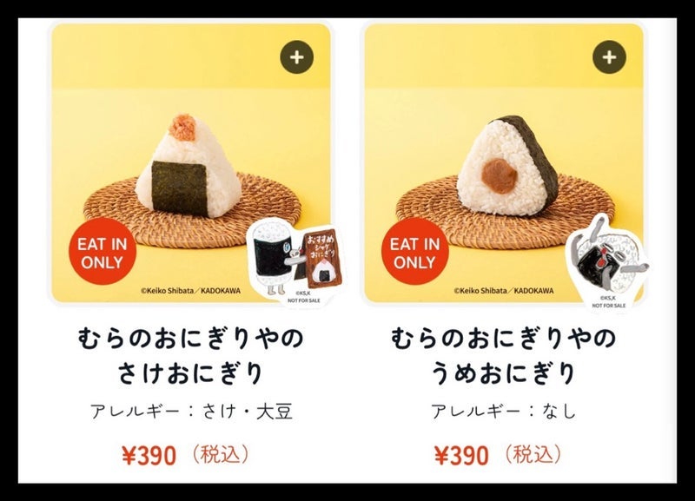Open salmon onigiri character sticker illustration
695x501 pixels.
tap(296, 261)
